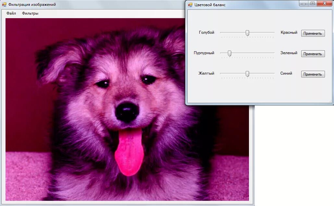Click the Желтый label

[x=206, y=73]
